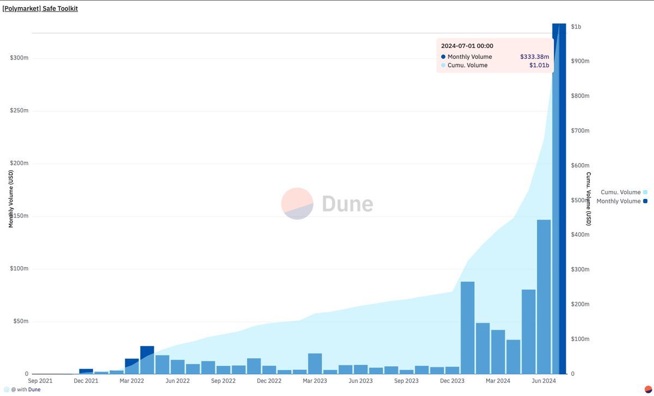Screen dimensions: 654x396
Task: Click the $200m left axis label
Action: 19,164
